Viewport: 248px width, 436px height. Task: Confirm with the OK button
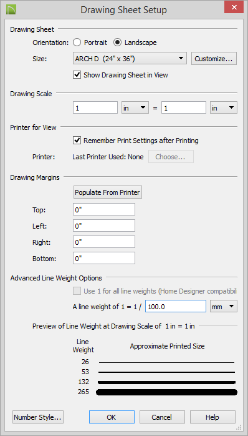pos(112,417)
